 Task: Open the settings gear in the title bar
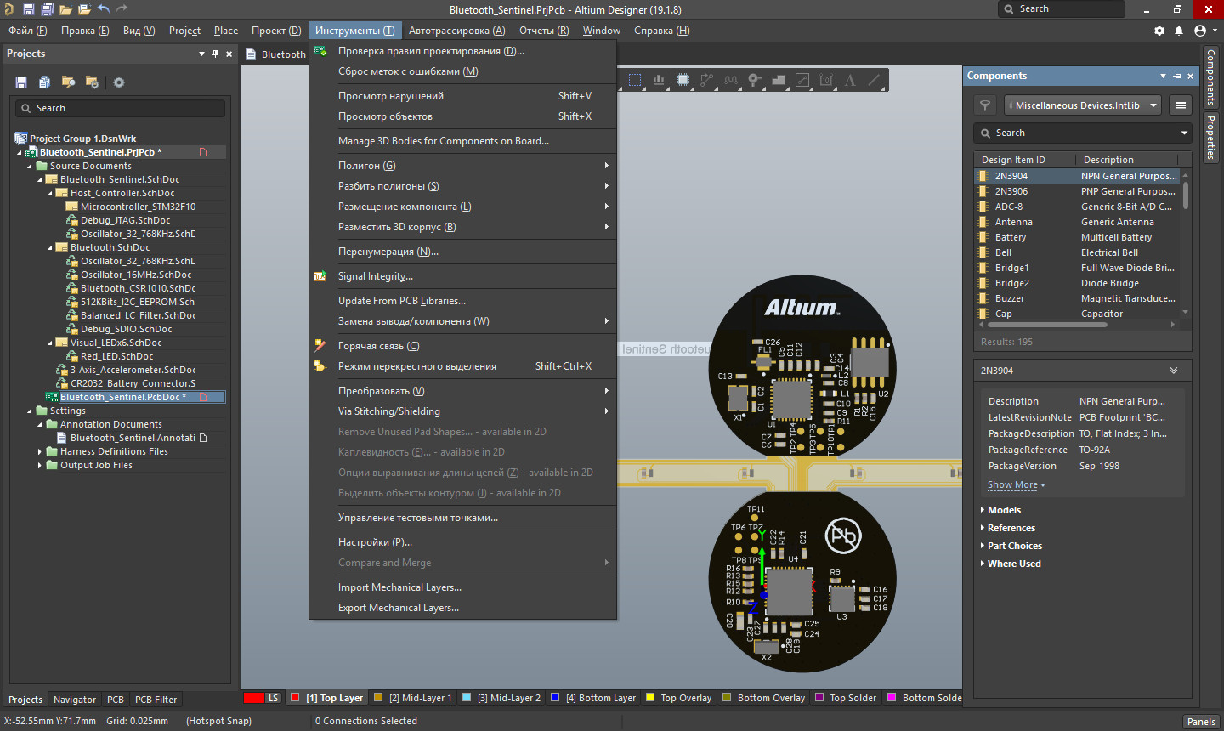click(1159, 31)
